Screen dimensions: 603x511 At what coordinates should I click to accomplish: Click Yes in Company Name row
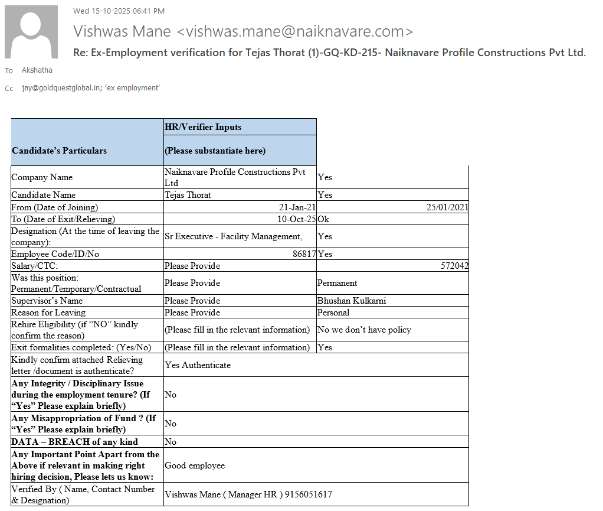click(x=392, y=177)
